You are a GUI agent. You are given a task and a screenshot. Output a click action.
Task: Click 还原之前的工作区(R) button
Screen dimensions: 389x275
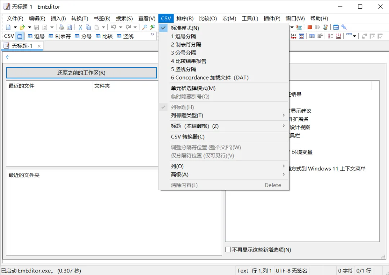point(81,73)
